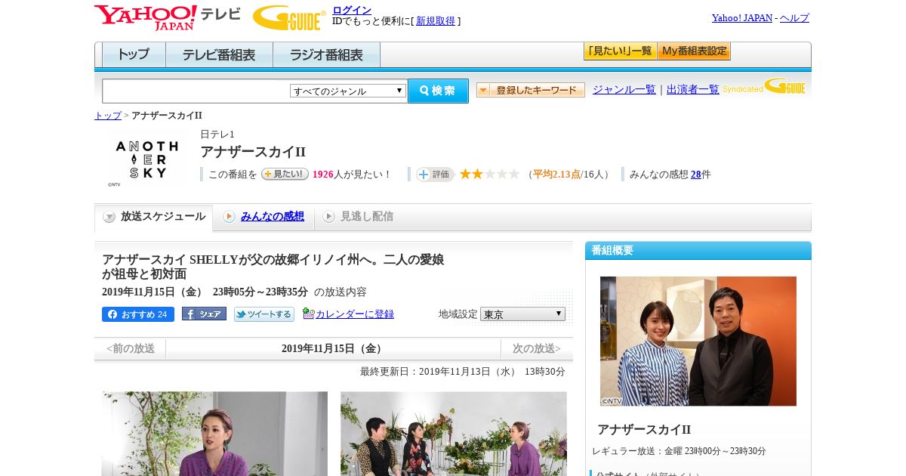This screenshot has width=906, height=476.
Task: Click the 番組概要 hosts photo
Action: click(x=698, y=342)
